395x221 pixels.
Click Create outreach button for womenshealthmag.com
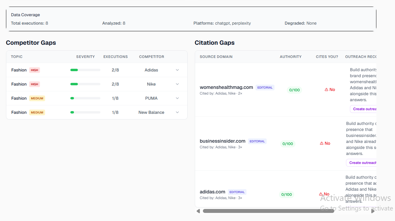click(363, 109)
